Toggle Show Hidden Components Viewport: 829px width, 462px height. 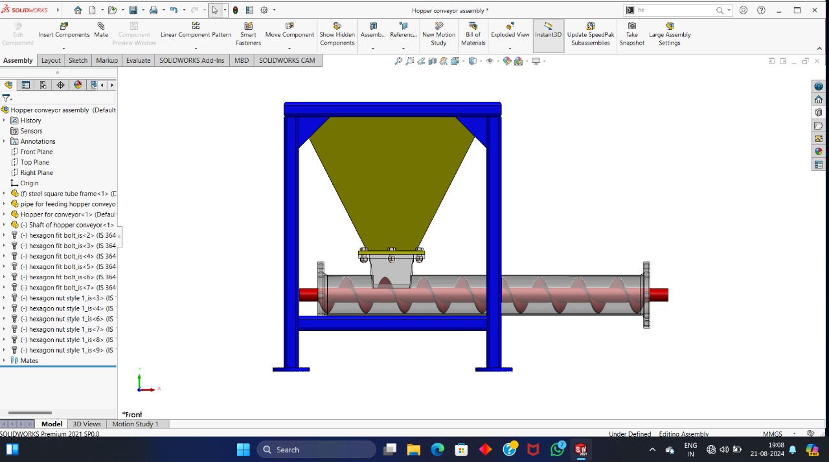click(x=337, y=27)
